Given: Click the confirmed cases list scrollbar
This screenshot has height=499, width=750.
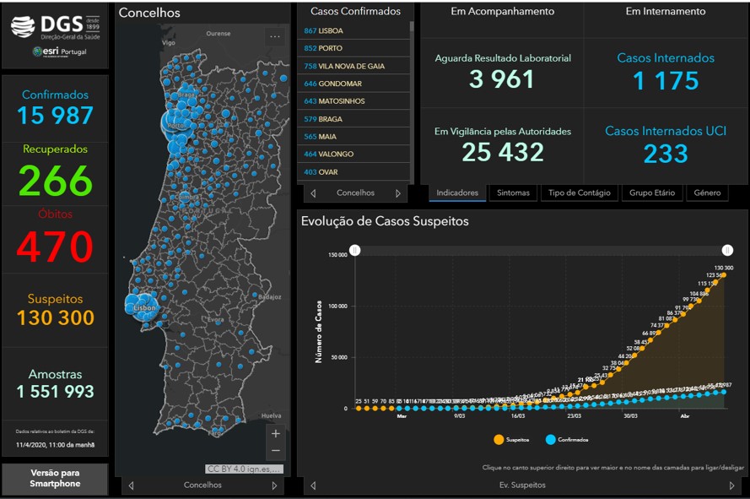Looking at the screenshot, I should (x=412, y=51).
